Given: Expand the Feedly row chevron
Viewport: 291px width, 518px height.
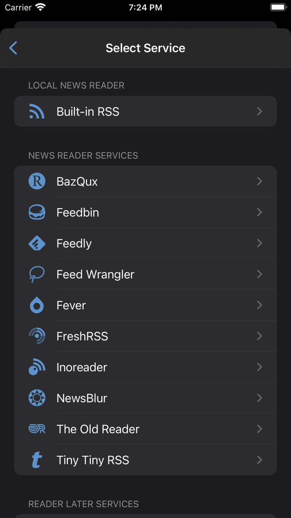Looking at the screenshot, I should pos(259,243).
